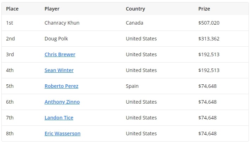
Task: Click the Canada country cell
Action: pyautogui.click(x=135, y=23)
